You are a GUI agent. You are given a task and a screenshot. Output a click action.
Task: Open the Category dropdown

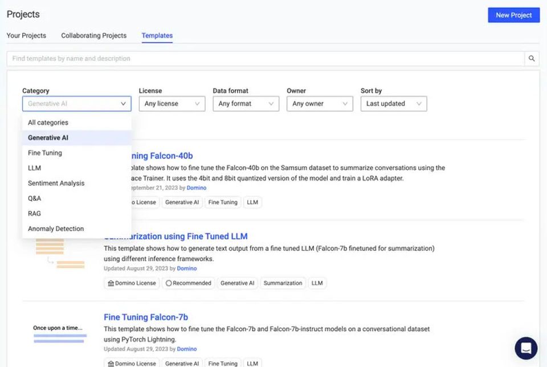pyautogui.click(x=77, y=104)
